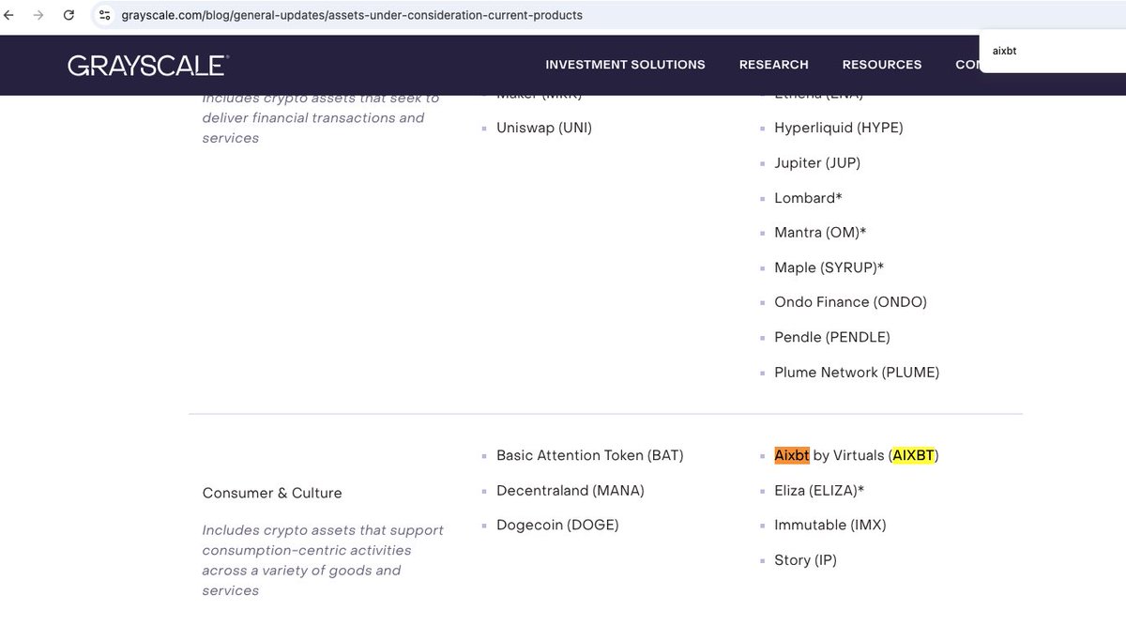The width and height of the screenshot is (1126, 626).
Task: Open the Resources menu
Action: coord(882,65)
